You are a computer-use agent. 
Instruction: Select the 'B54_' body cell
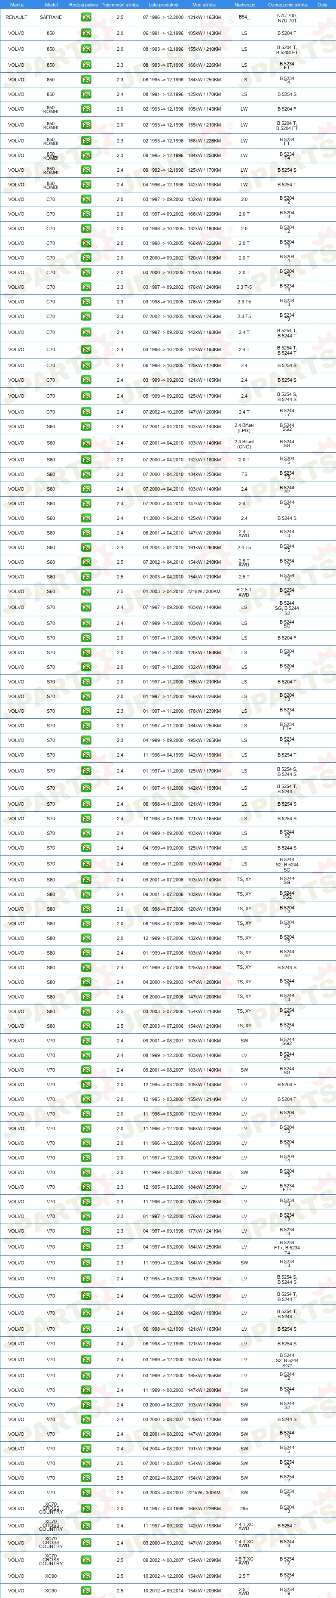(x=244, y=17)
